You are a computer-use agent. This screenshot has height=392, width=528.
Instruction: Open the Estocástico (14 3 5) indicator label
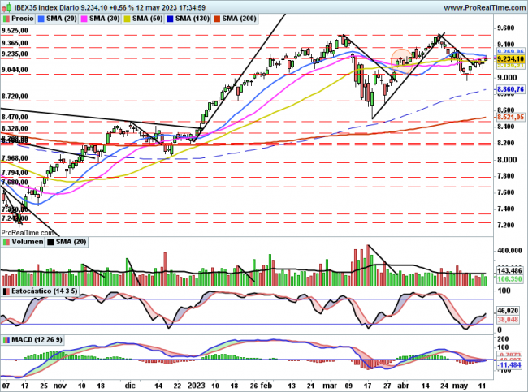tap(40, 291)
